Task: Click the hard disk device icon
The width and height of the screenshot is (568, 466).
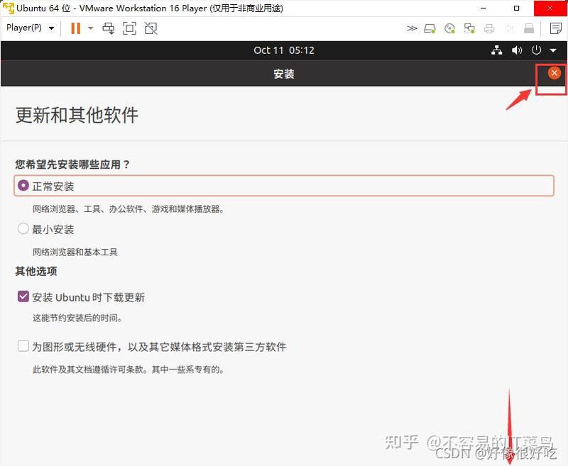Action: [430, 28]
